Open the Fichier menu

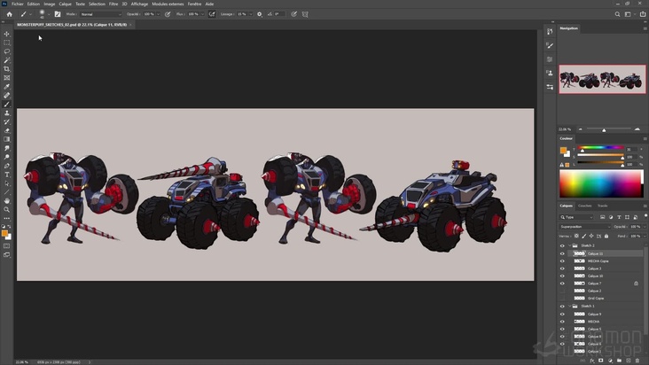tap(18, 4)
